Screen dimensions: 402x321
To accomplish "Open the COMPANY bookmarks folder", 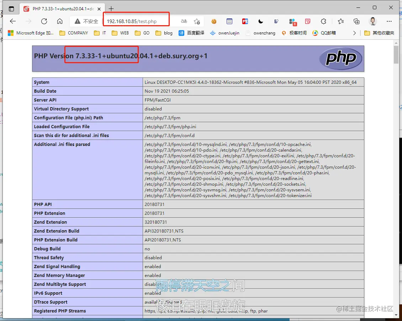I will [x=74, y=33].
